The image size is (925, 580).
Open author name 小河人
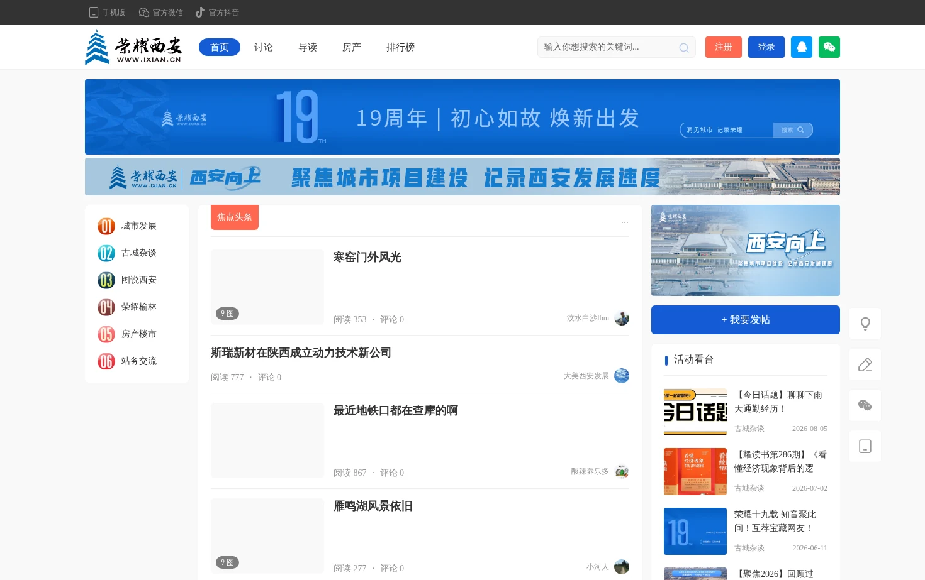[598, 567]
